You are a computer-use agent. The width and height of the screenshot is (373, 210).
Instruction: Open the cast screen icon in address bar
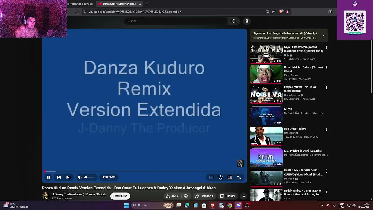tap(267, 12)
